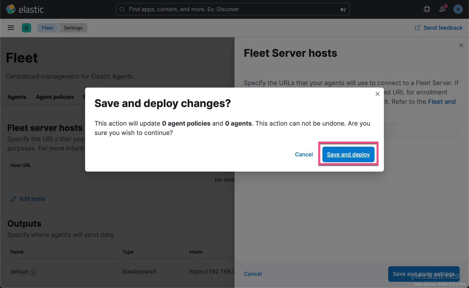The width and height of the screenshot is (469, 288).
Task: Click the external link icon beside Send feedback
Action: (x=418, y=28)
